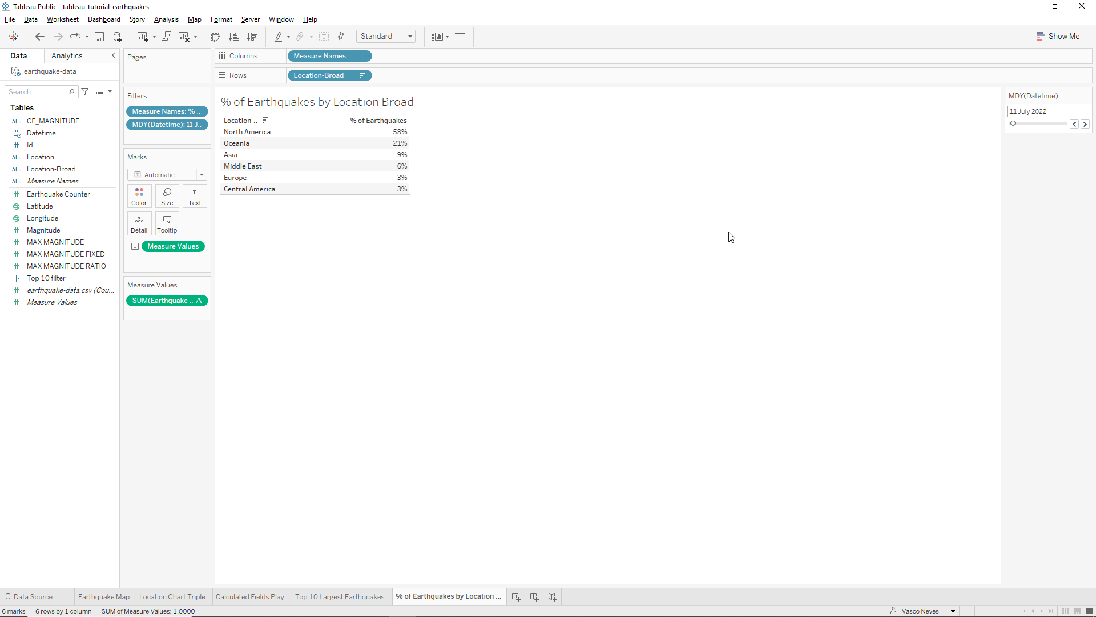Viewport: 1096px width, 617px height.
Task: Click the Undo back arrow
Action: 39,37
